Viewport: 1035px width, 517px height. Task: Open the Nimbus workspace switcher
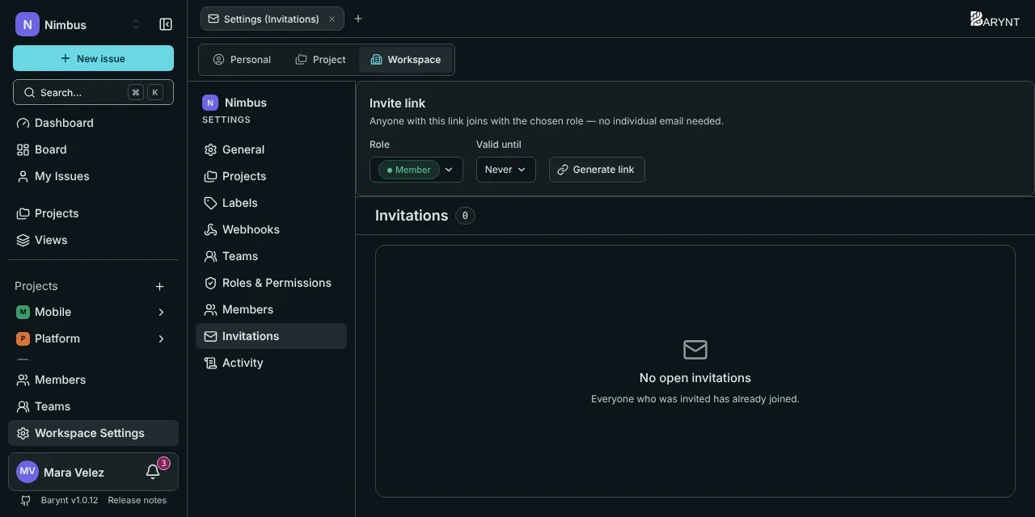[x=78, y=25]
